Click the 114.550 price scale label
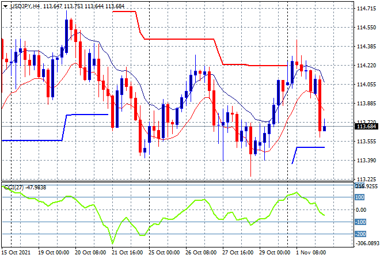380x259 pixels. pyautogui.click(x=366, y=28)
